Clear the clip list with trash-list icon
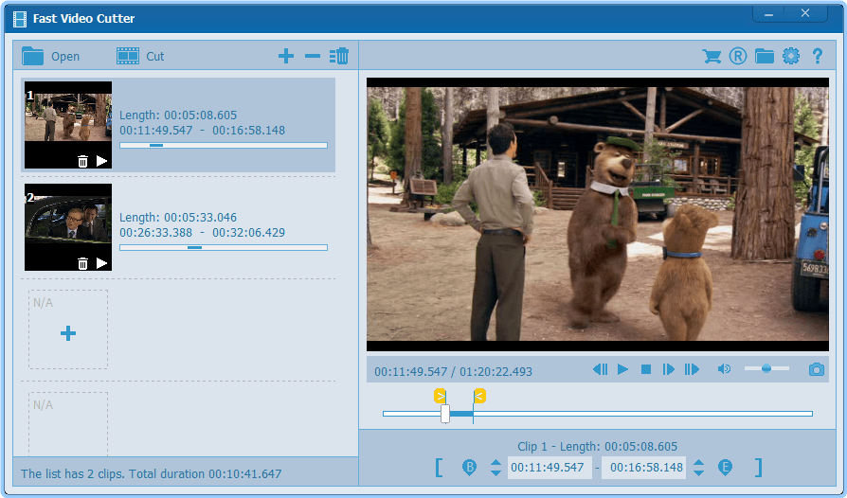The height and width of the screenshot is (498, 847). [338, 56]
